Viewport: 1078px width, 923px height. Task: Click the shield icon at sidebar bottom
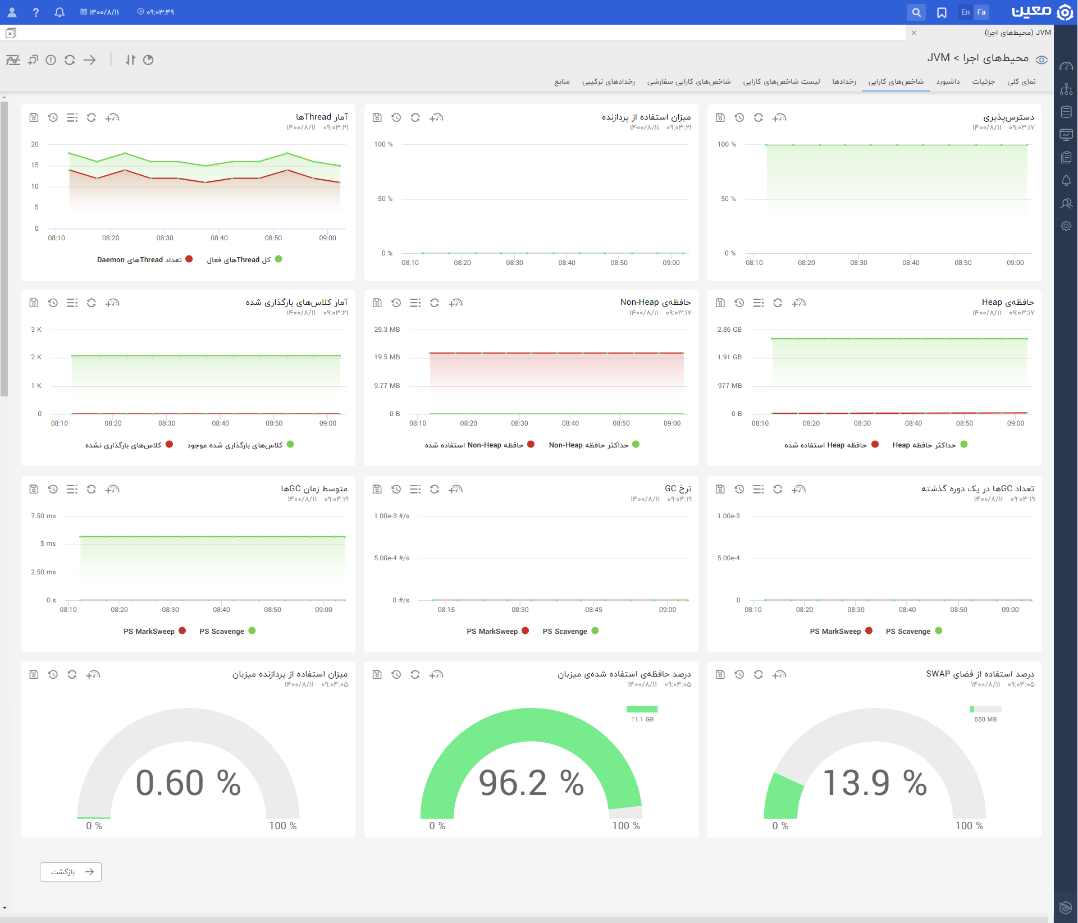tap(1066, 907)
